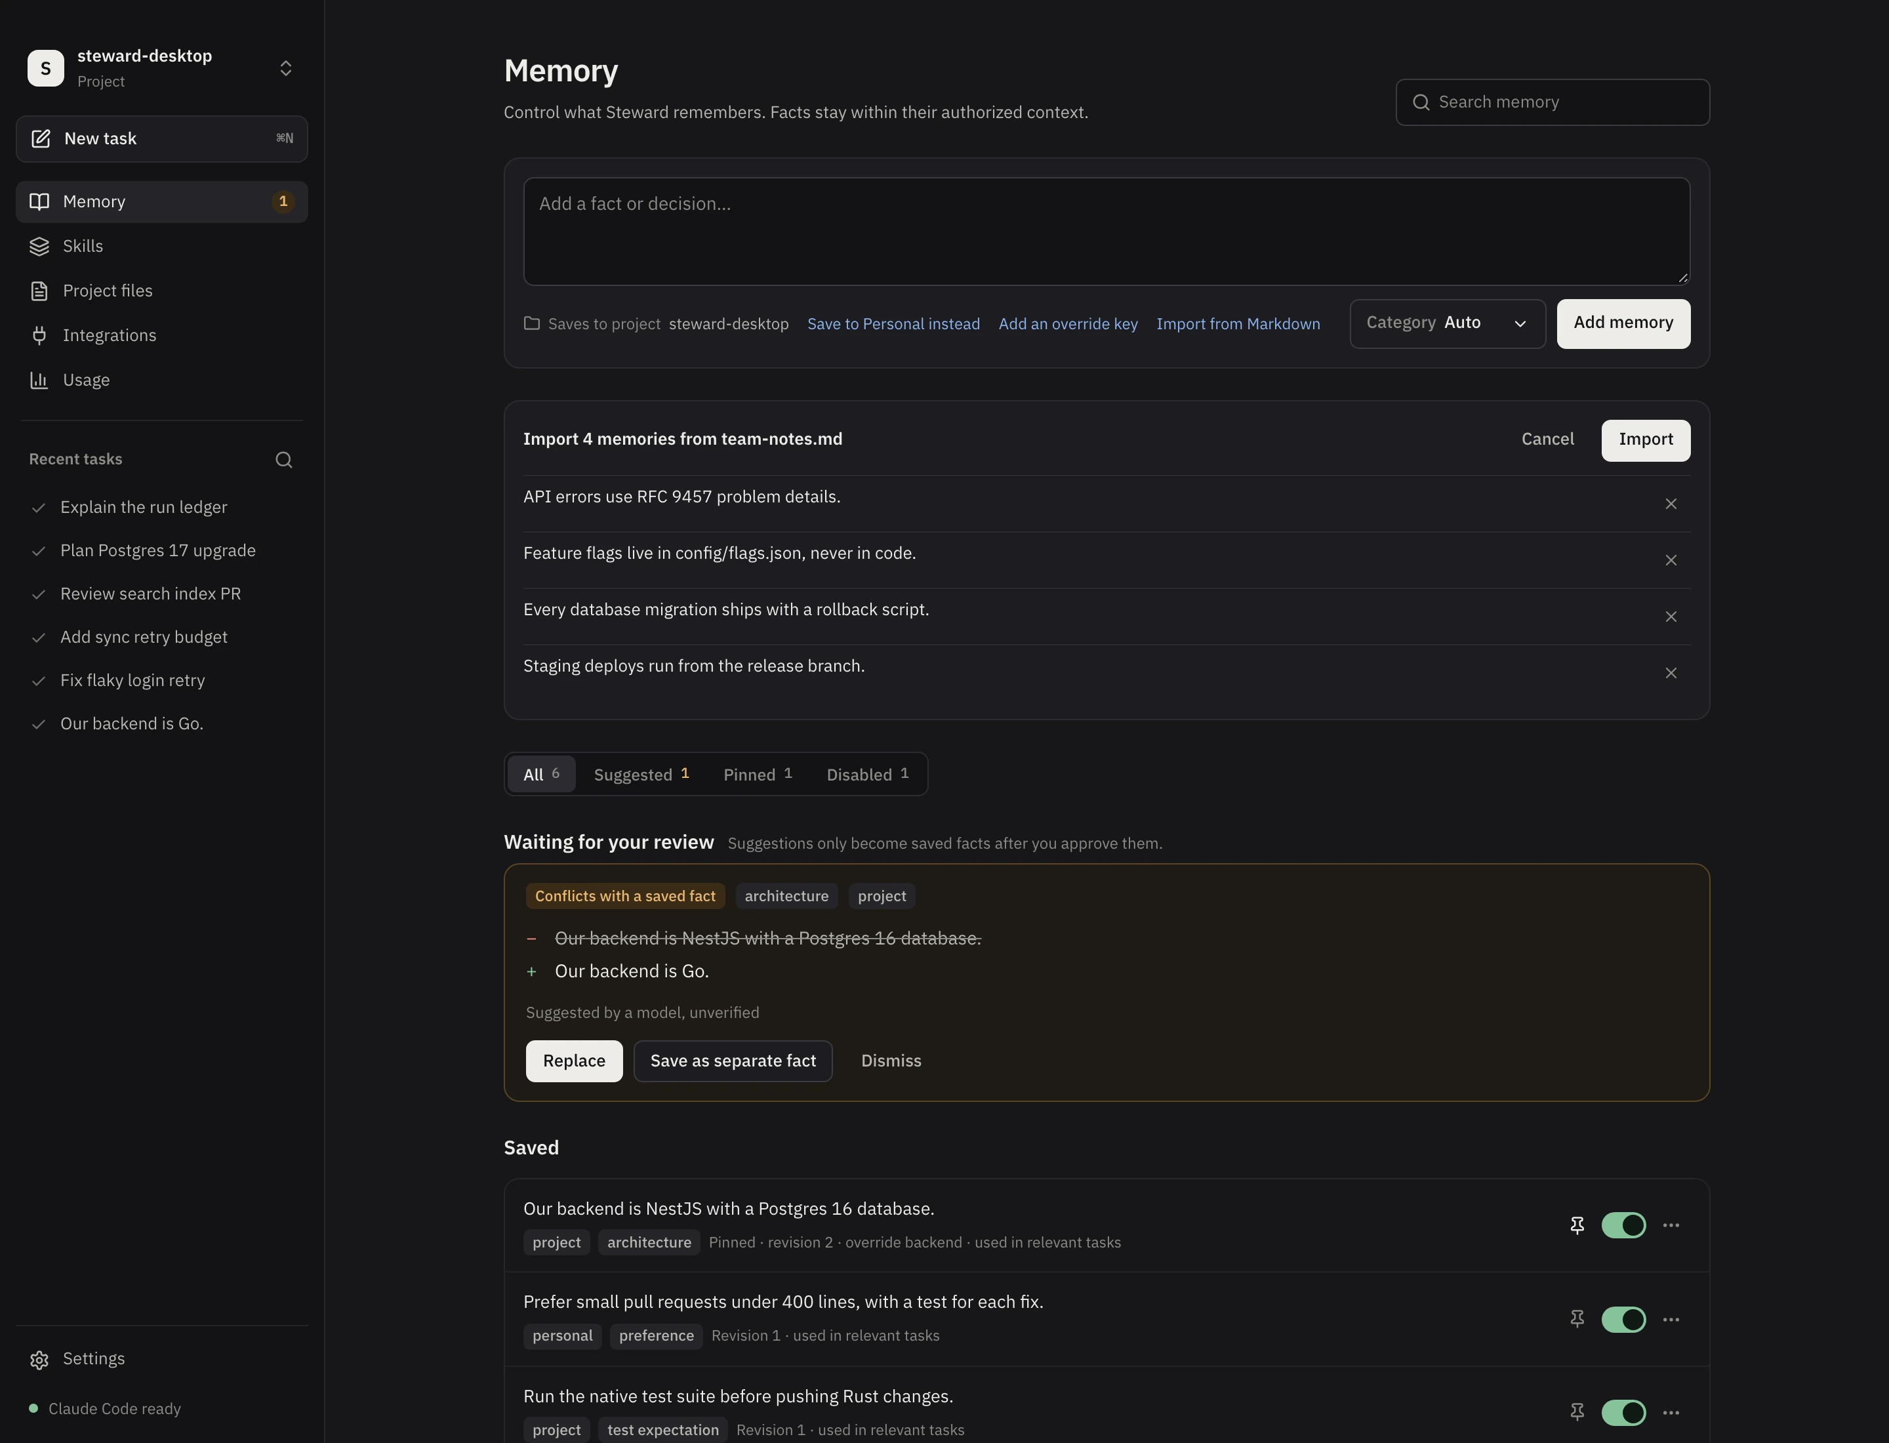1889x1443 pixels.
Task: Focus the Search memory field
Action: 1553,102
